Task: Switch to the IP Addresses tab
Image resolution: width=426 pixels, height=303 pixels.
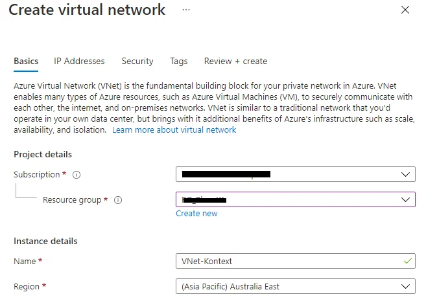Action: pyautogui.click(x=79, y=61)
